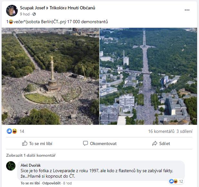Reply with Odpovědět under the comment
This screenshot has height=187, width=199.
pyautogui.click(x=52, y=183)
